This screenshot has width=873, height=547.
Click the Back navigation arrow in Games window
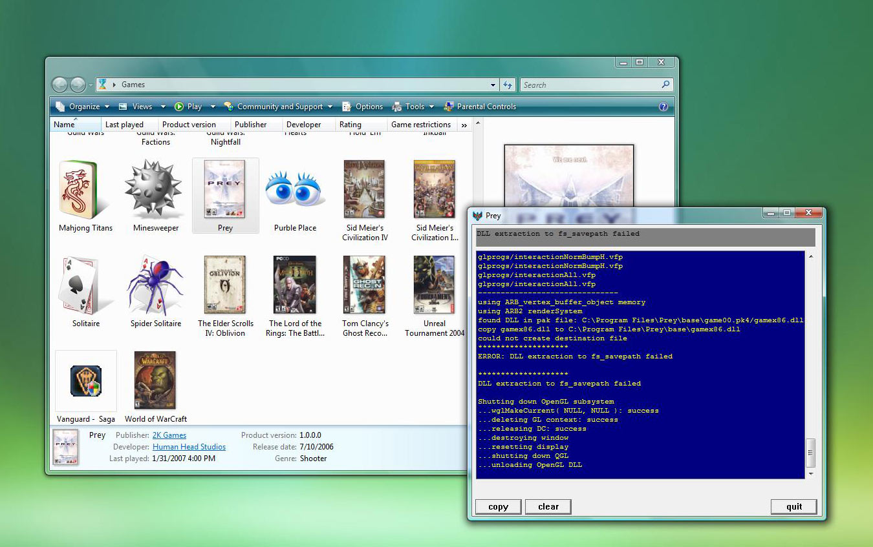pos(59,85)
